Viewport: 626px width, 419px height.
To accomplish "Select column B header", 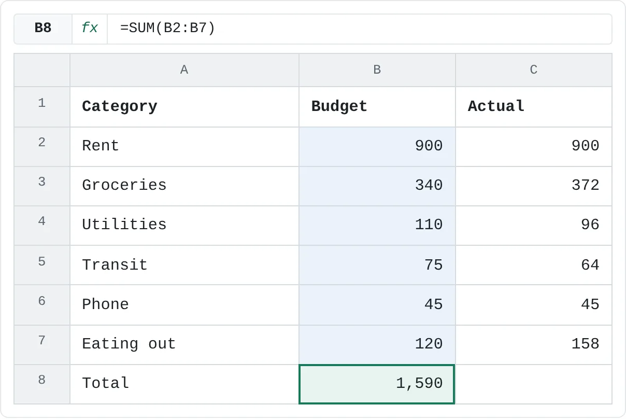I will [x=377, y=70].
